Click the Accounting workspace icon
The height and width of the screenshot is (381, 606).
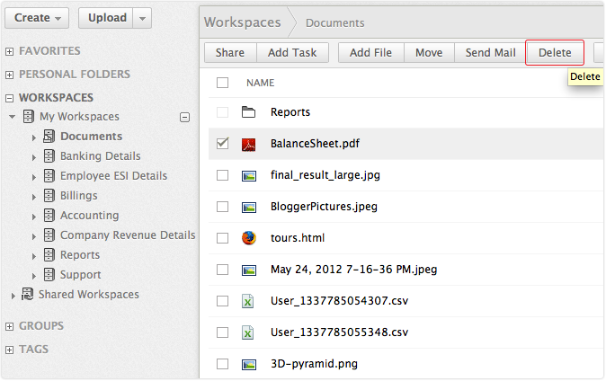click(49, 215)
